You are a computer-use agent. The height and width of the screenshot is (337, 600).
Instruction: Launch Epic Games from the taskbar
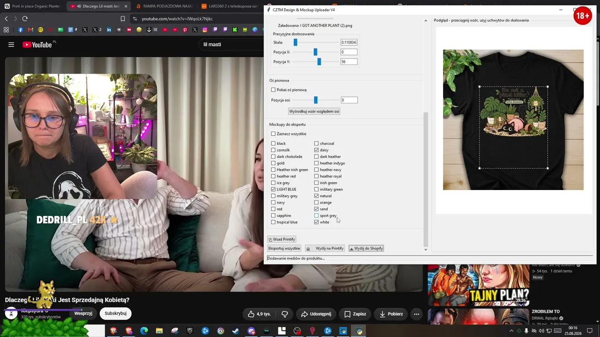(x=190, y=331)
